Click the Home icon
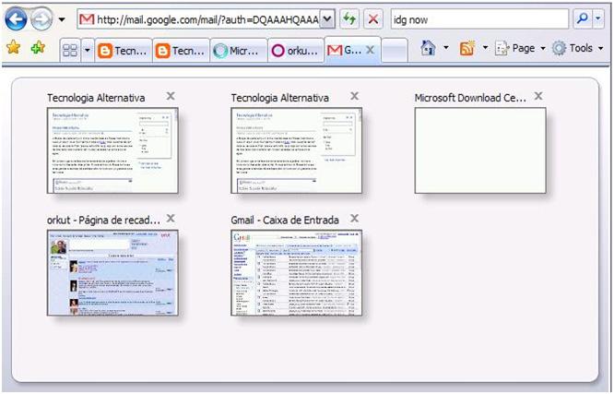 click(428, 48)
